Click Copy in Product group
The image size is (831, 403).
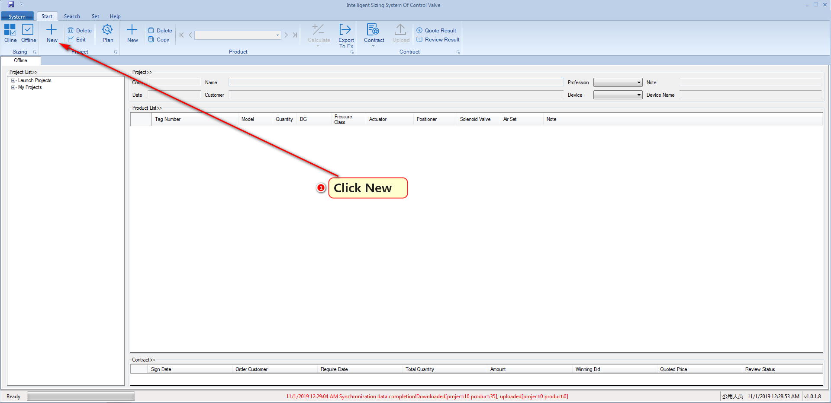point(159,40)
